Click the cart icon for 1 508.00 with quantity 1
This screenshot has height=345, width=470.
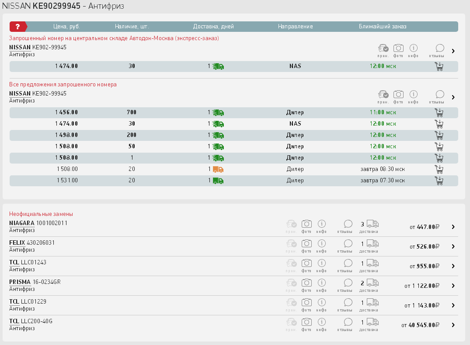point(439,158)
